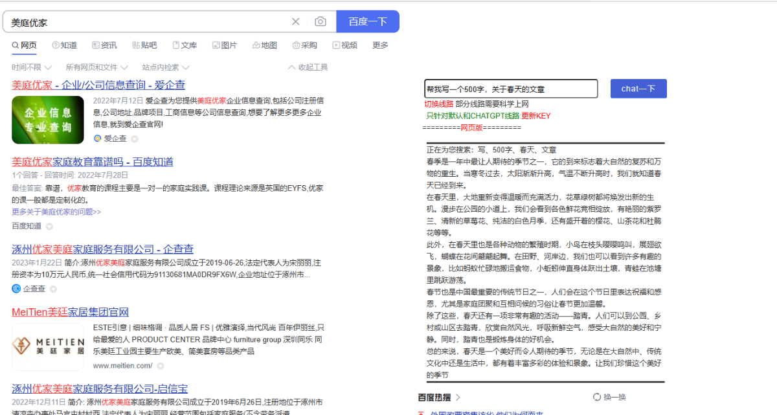Clear the search box with the X icon
This screenshot has height=415, width=777.
(x=295, y=21)
